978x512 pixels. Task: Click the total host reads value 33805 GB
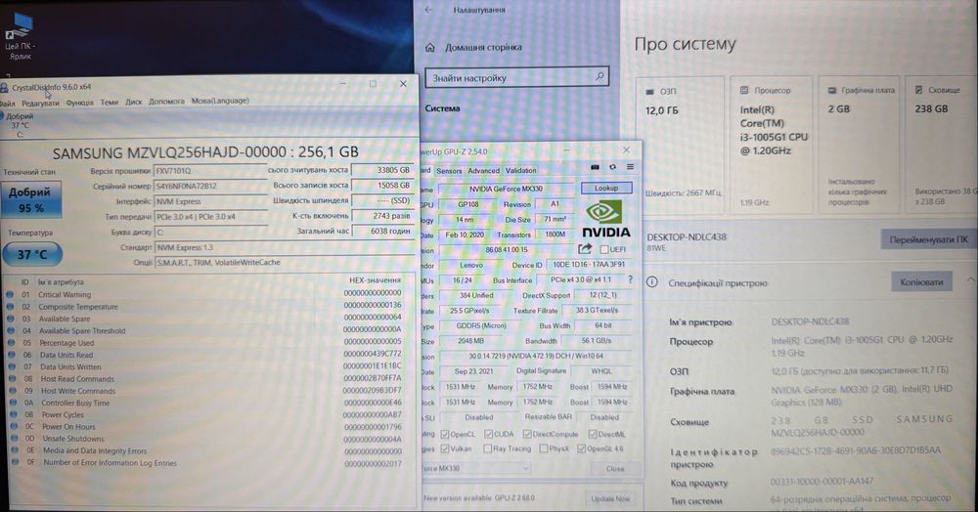(381, 169)
